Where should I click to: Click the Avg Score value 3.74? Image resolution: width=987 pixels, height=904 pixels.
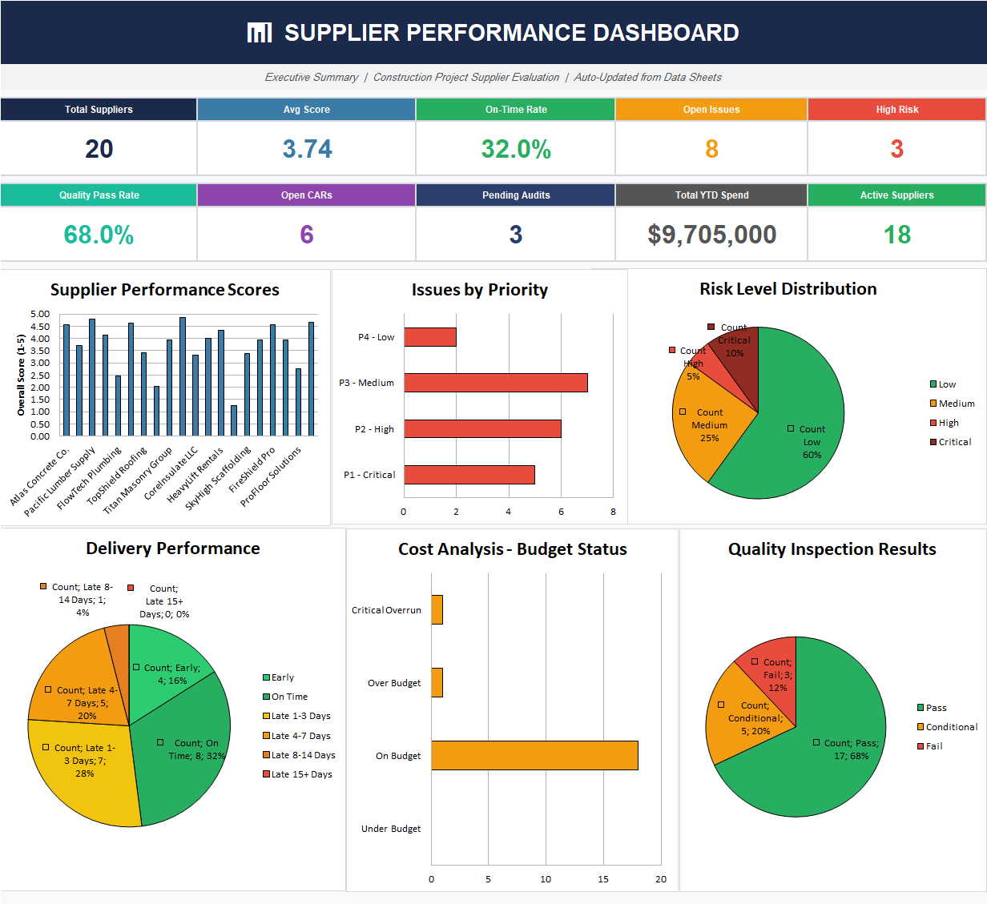point(307,149)
